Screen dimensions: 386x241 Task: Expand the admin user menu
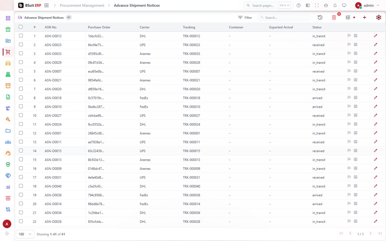pyautogui.click(x=367, y=5)
